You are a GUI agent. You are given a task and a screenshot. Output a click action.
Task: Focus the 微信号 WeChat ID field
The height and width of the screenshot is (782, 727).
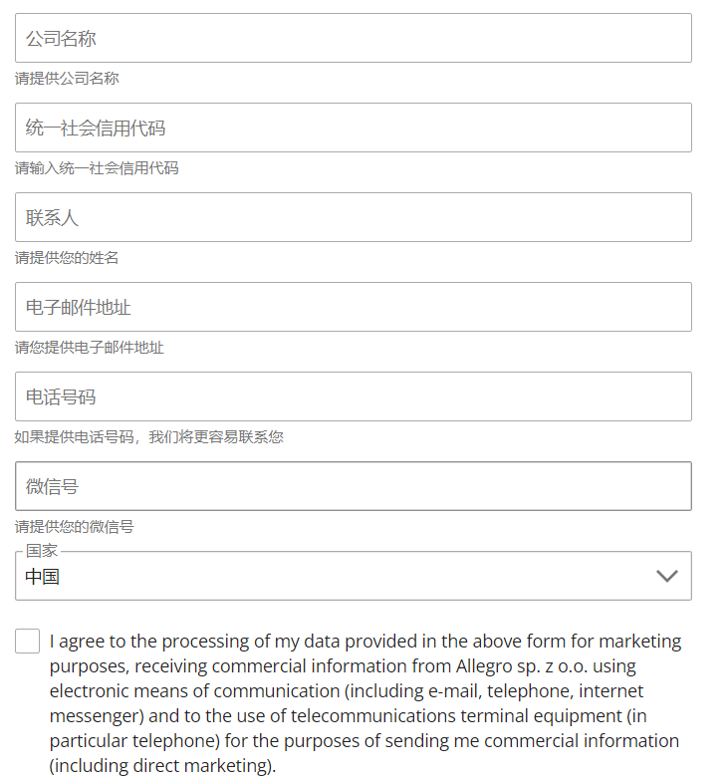[x=353, y=486]
